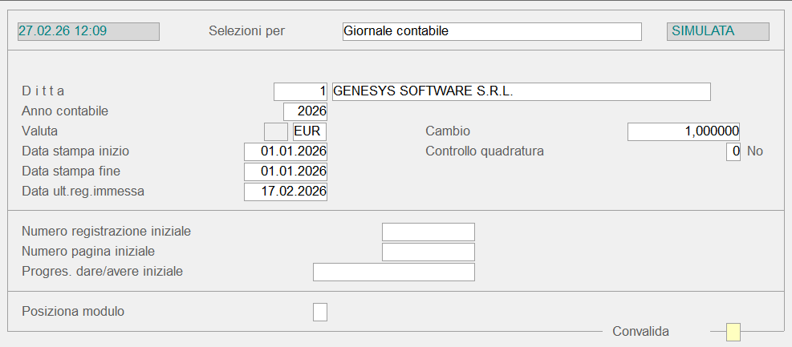Click the EUR currency field
This screenshot has width=792, height=347.
[310, 131]
